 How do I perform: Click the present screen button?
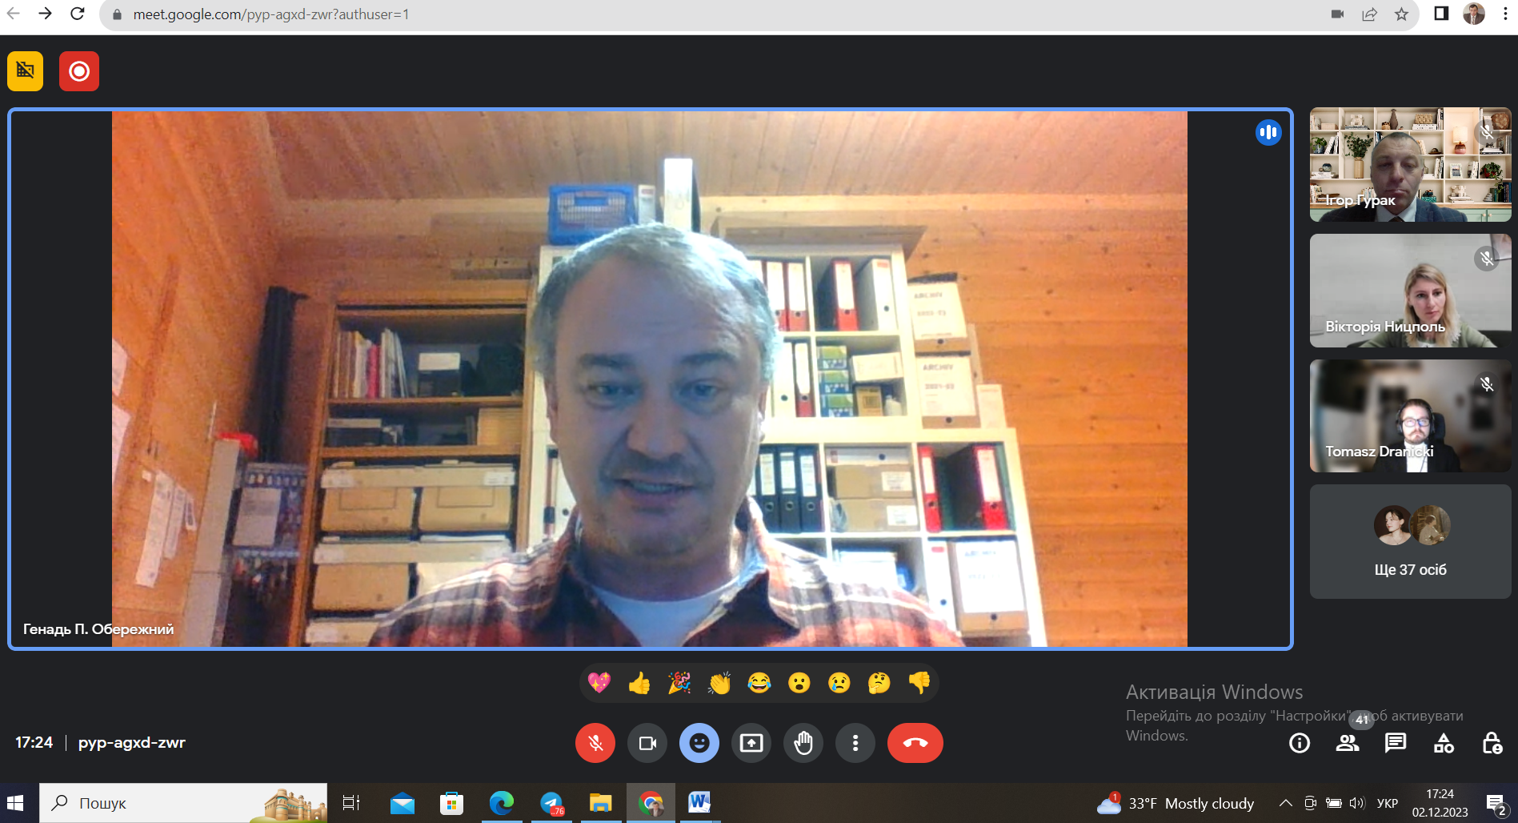tap(751, 743)
